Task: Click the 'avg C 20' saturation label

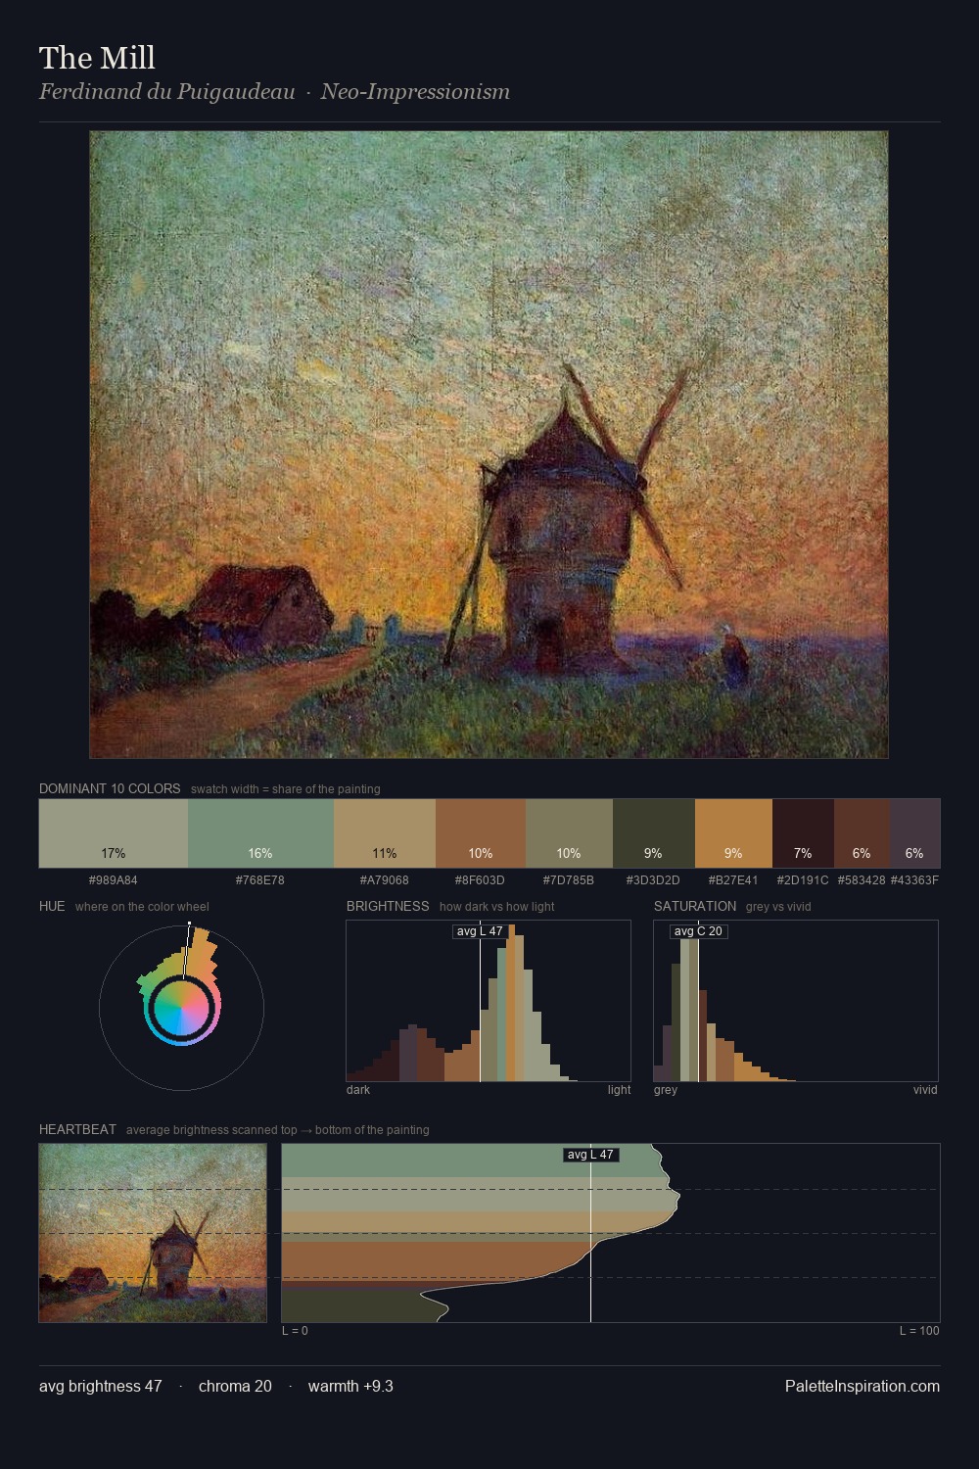Action: click(x=698, y=931)
